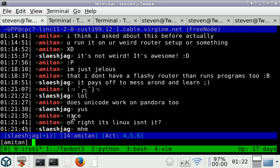The height and width of the screenshot is (168, 280).
Task: Open the wrench and screwdriver tray icon
Action: click(x=184, y=162)
